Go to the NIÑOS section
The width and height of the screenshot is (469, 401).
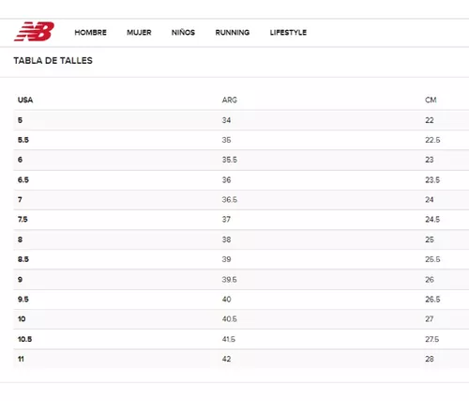(183, 32)
